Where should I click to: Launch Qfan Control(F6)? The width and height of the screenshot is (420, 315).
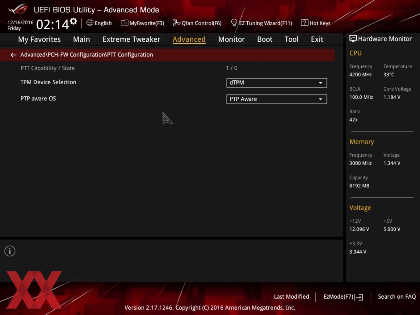(x=201, y=23)
